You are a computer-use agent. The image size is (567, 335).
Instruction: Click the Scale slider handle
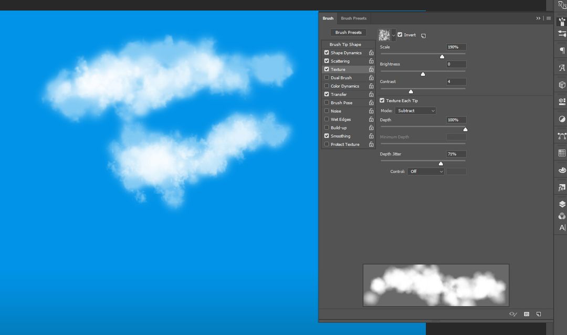click(442, 56)
